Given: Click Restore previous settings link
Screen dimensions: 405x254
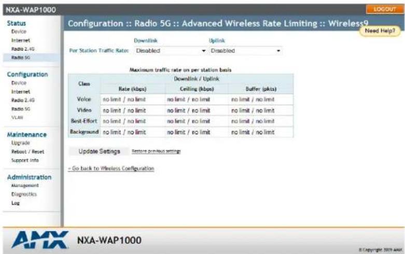Looking at the screenshot, I should pyautogui.click(x=156, y=151).
